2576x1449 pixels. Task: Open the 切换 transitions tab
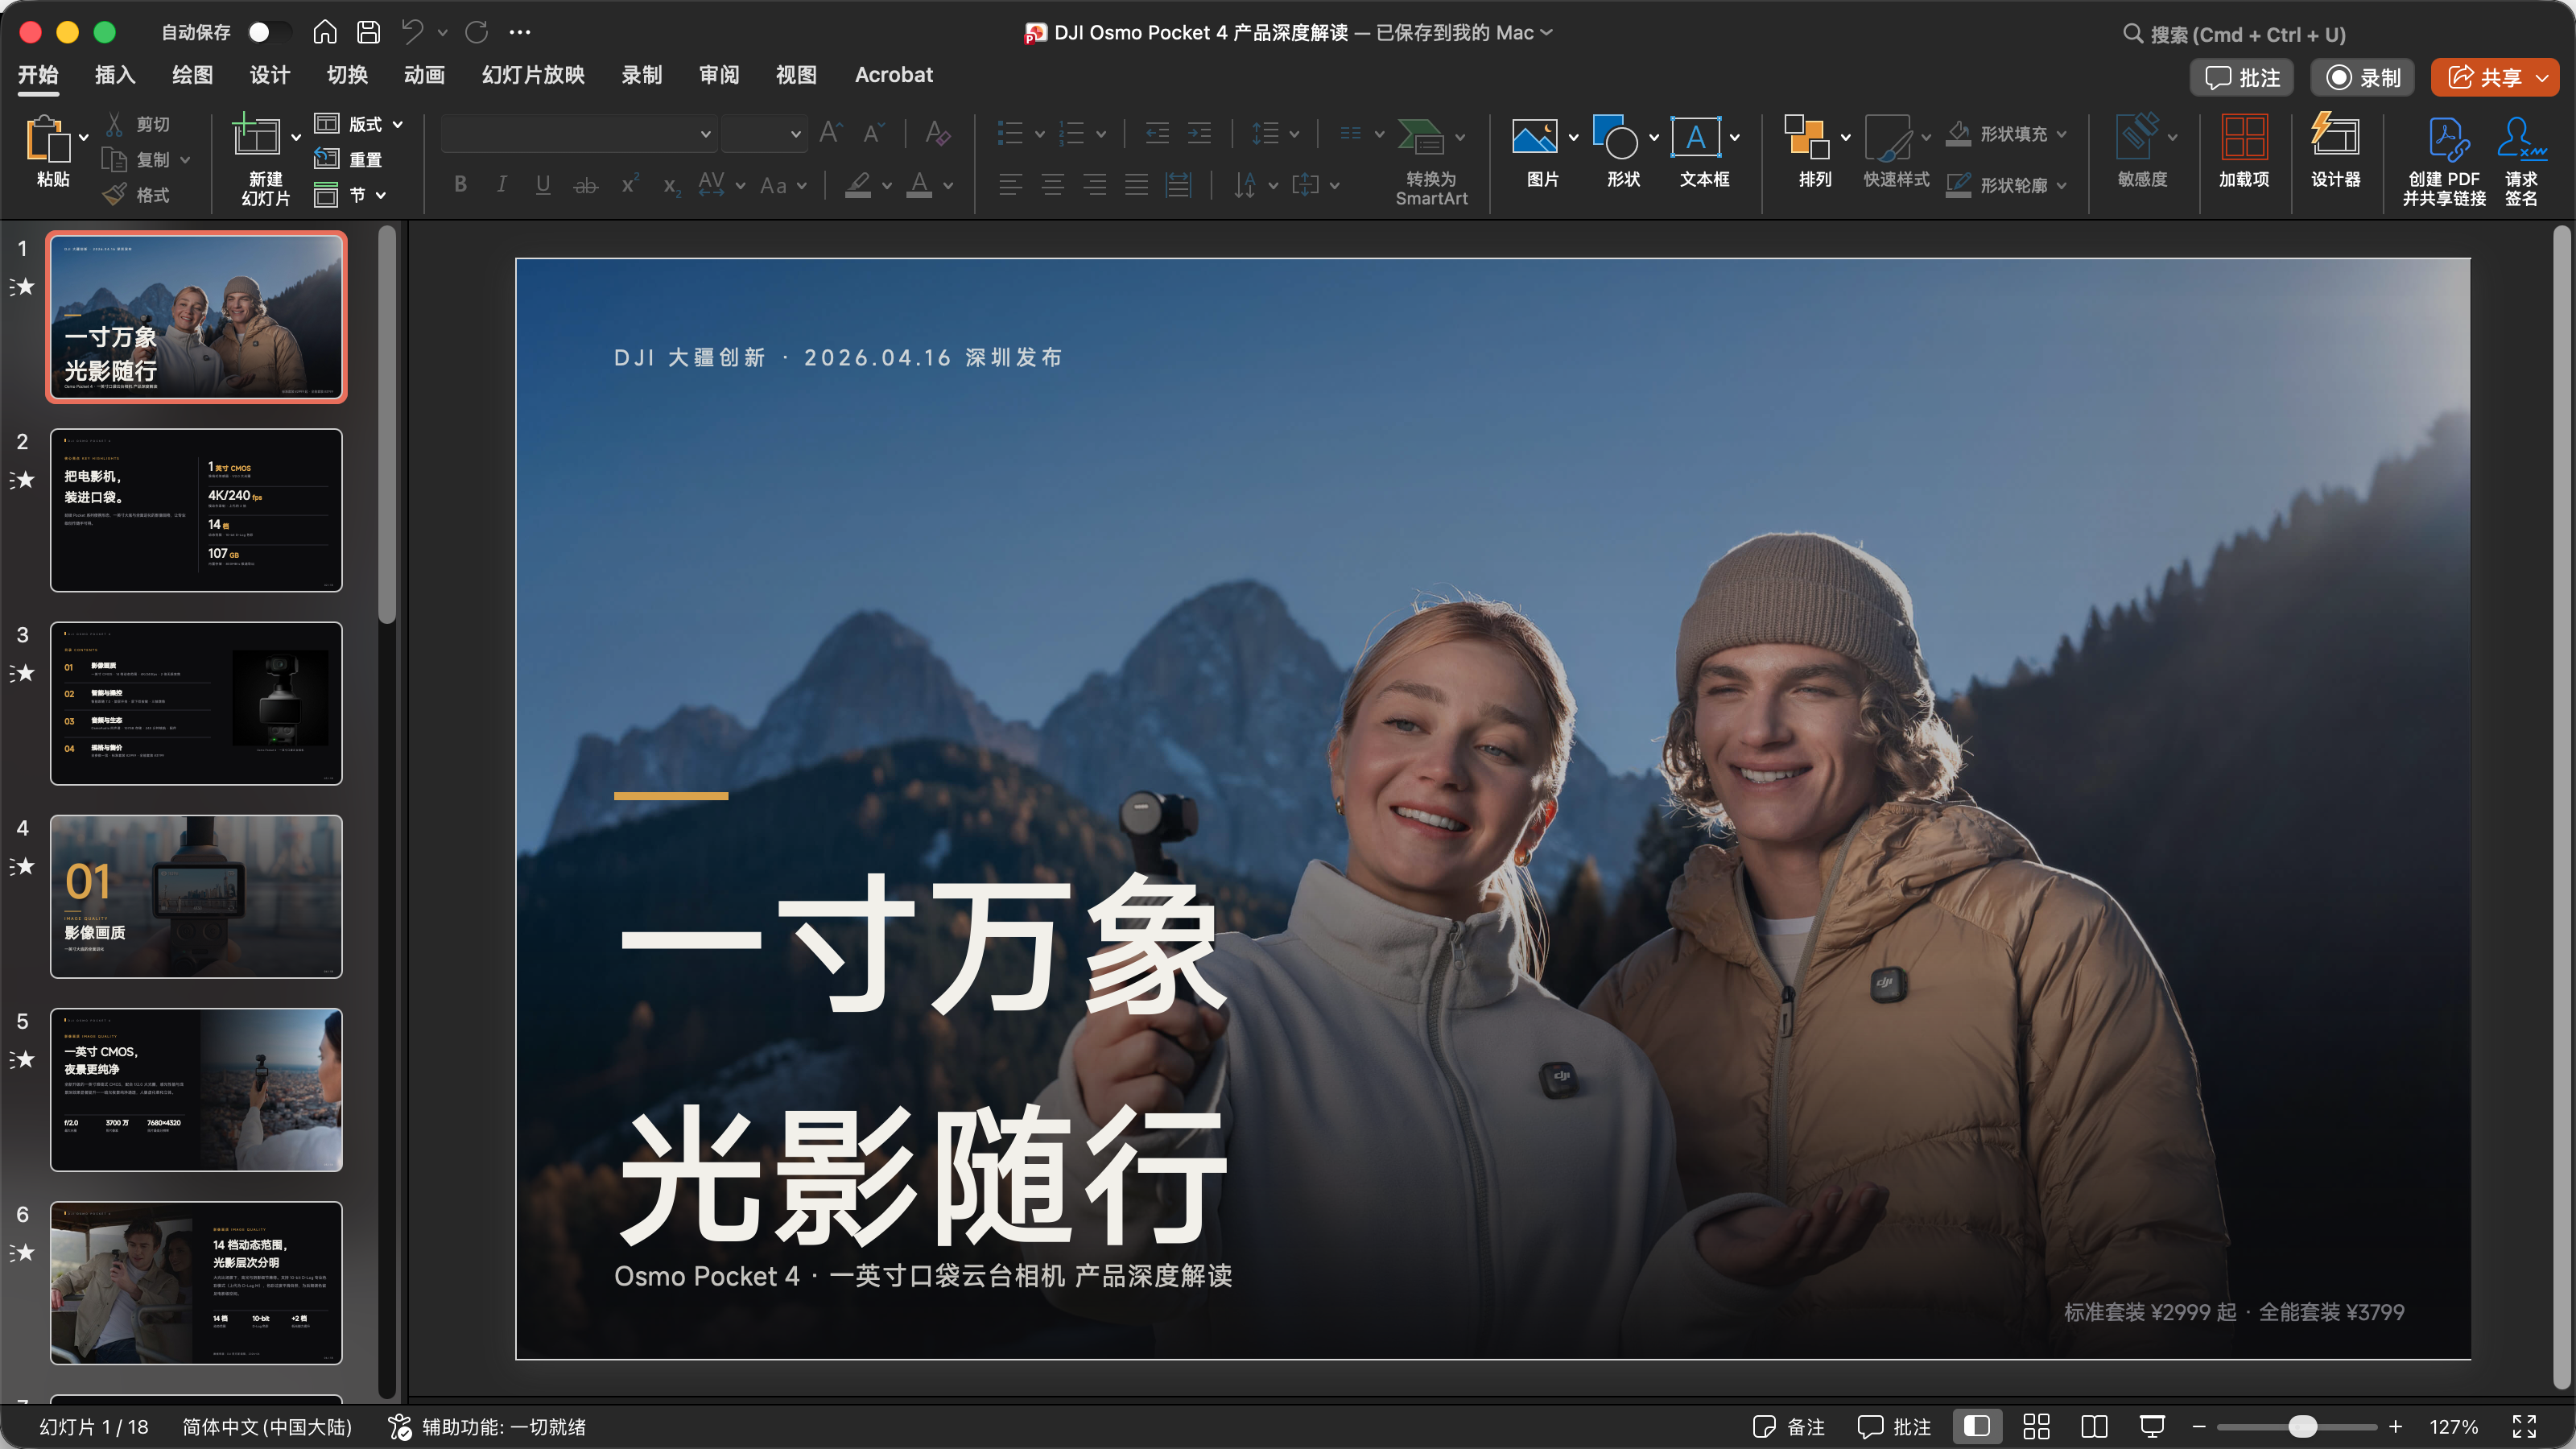[347, 75]
